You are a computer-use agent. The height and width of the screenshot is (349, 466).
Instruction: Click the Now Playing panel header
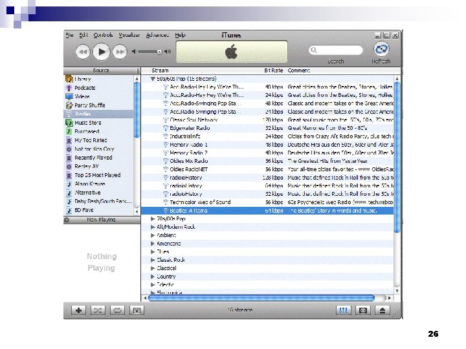point(102,220)
